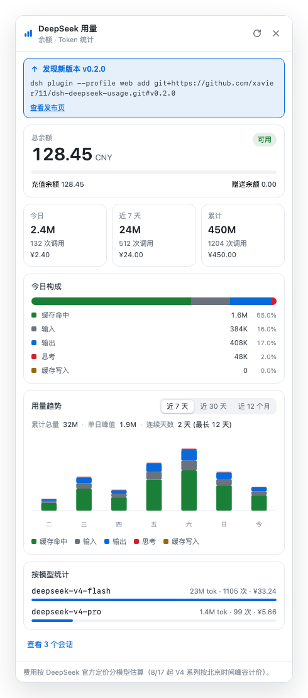Image resolution: width=308 pixels, height=698 pixels.
Task: Click the 发现新版本 v0.2.0 heading
Action: click(x=74, y=69)
